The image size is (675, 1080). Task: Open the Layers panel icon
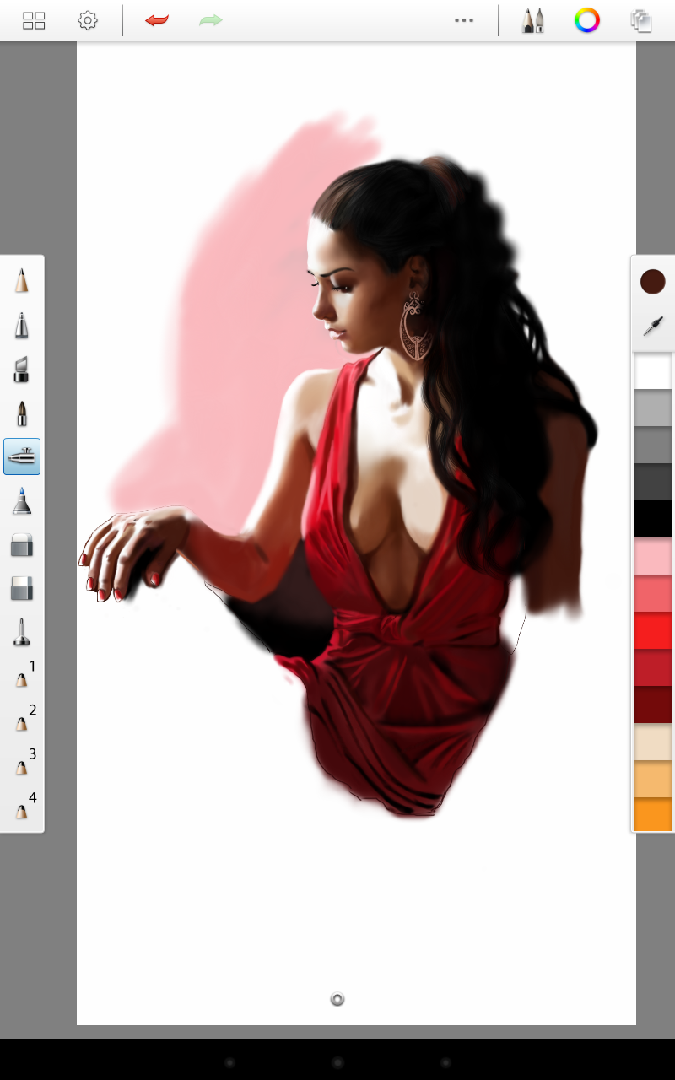point(641,20)
